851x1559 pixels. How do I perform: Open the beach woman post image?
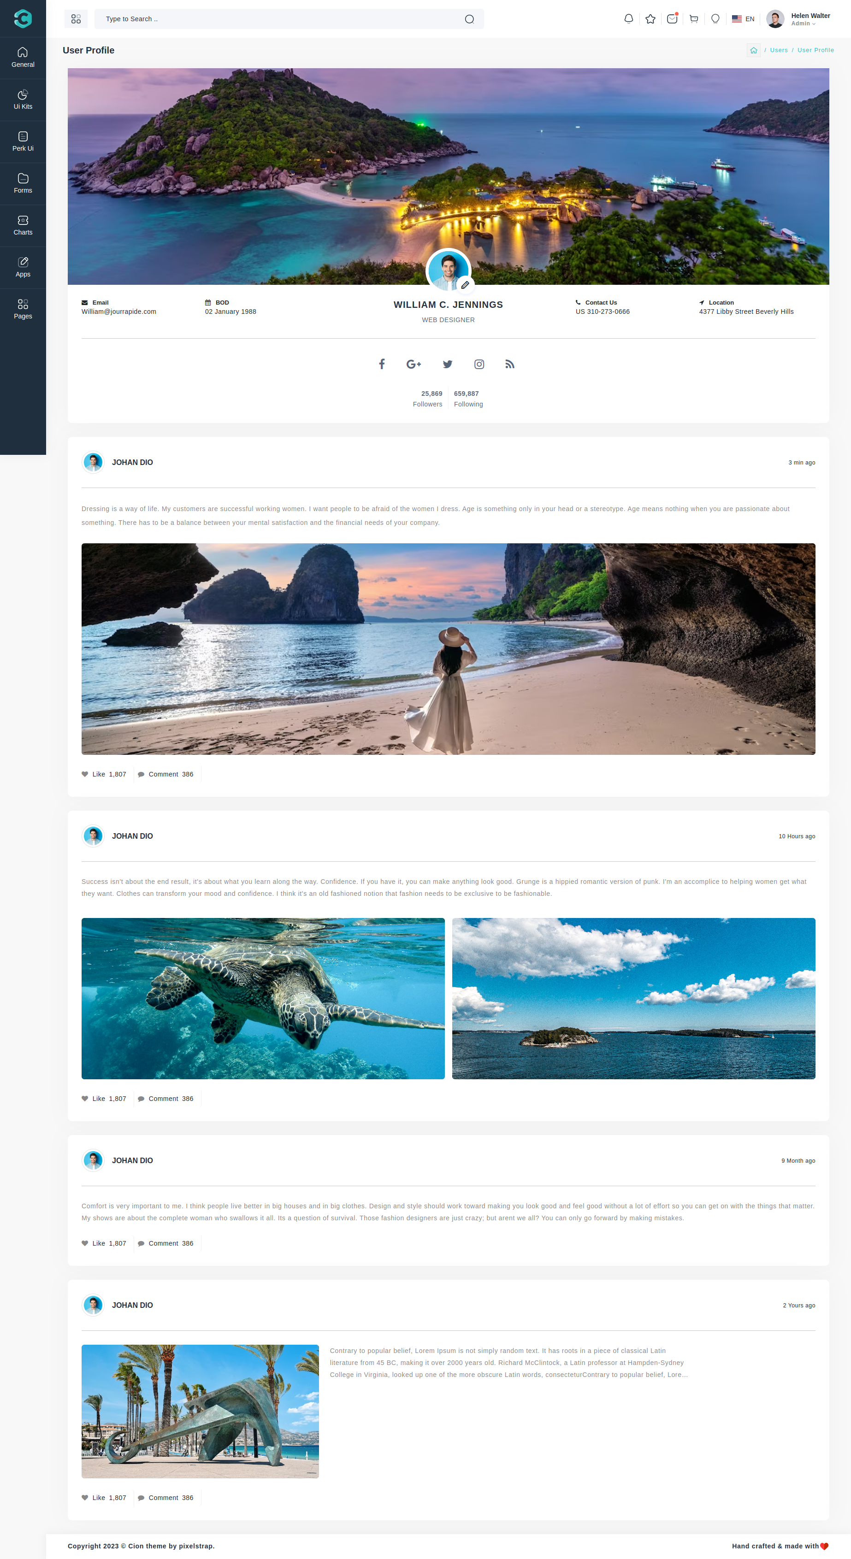click(x=449, y=649)
